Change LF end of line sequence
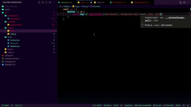This screenshot has height=107, width=191. tap(121, 106)
